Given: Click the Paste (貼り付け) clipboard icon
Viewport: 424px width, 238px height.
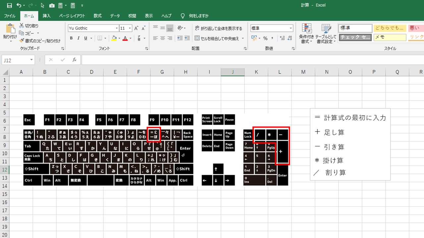Looking at the screenshot, I should coord(10,29).
